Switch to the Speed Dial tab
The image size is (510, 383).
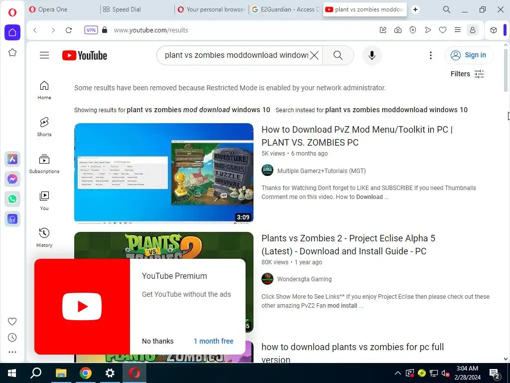coord(137,9)
